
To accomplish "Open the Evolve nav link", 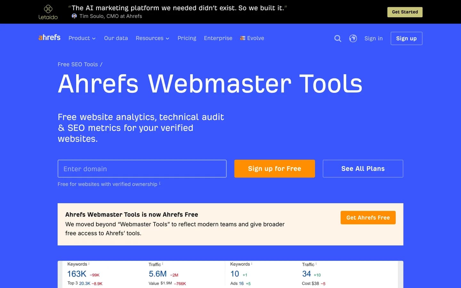I will coord(252,38).
